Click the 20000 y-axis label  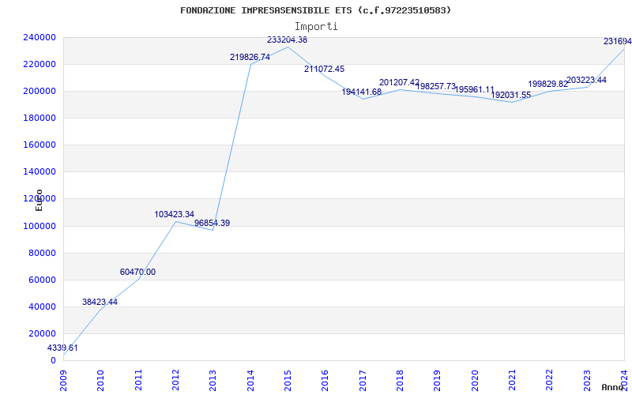tap(44, 333)
